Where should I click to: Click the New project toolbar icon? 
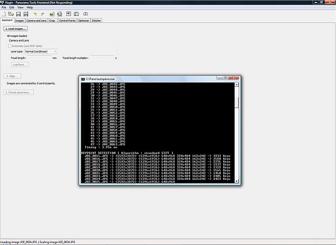(x=4, y=14)
